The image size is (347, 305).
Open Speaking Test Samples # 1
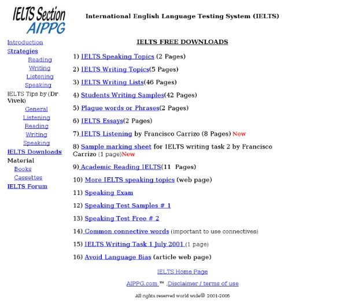(128, 206)
